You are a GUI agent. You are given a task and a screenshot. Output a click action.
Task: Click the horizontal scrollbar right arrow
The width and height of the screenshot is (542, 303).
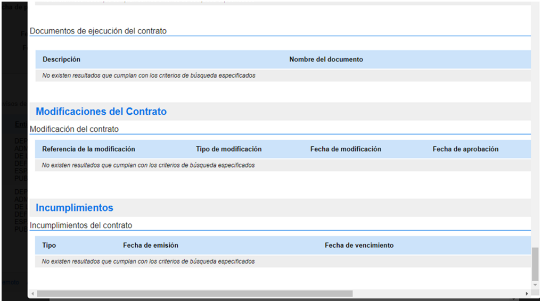[527, 293]
